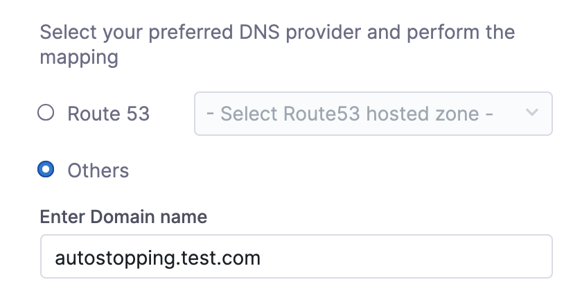This screenshot has height=291, width=564.
Task: Click the "Others" option label
Action: (x=98, y=170)
